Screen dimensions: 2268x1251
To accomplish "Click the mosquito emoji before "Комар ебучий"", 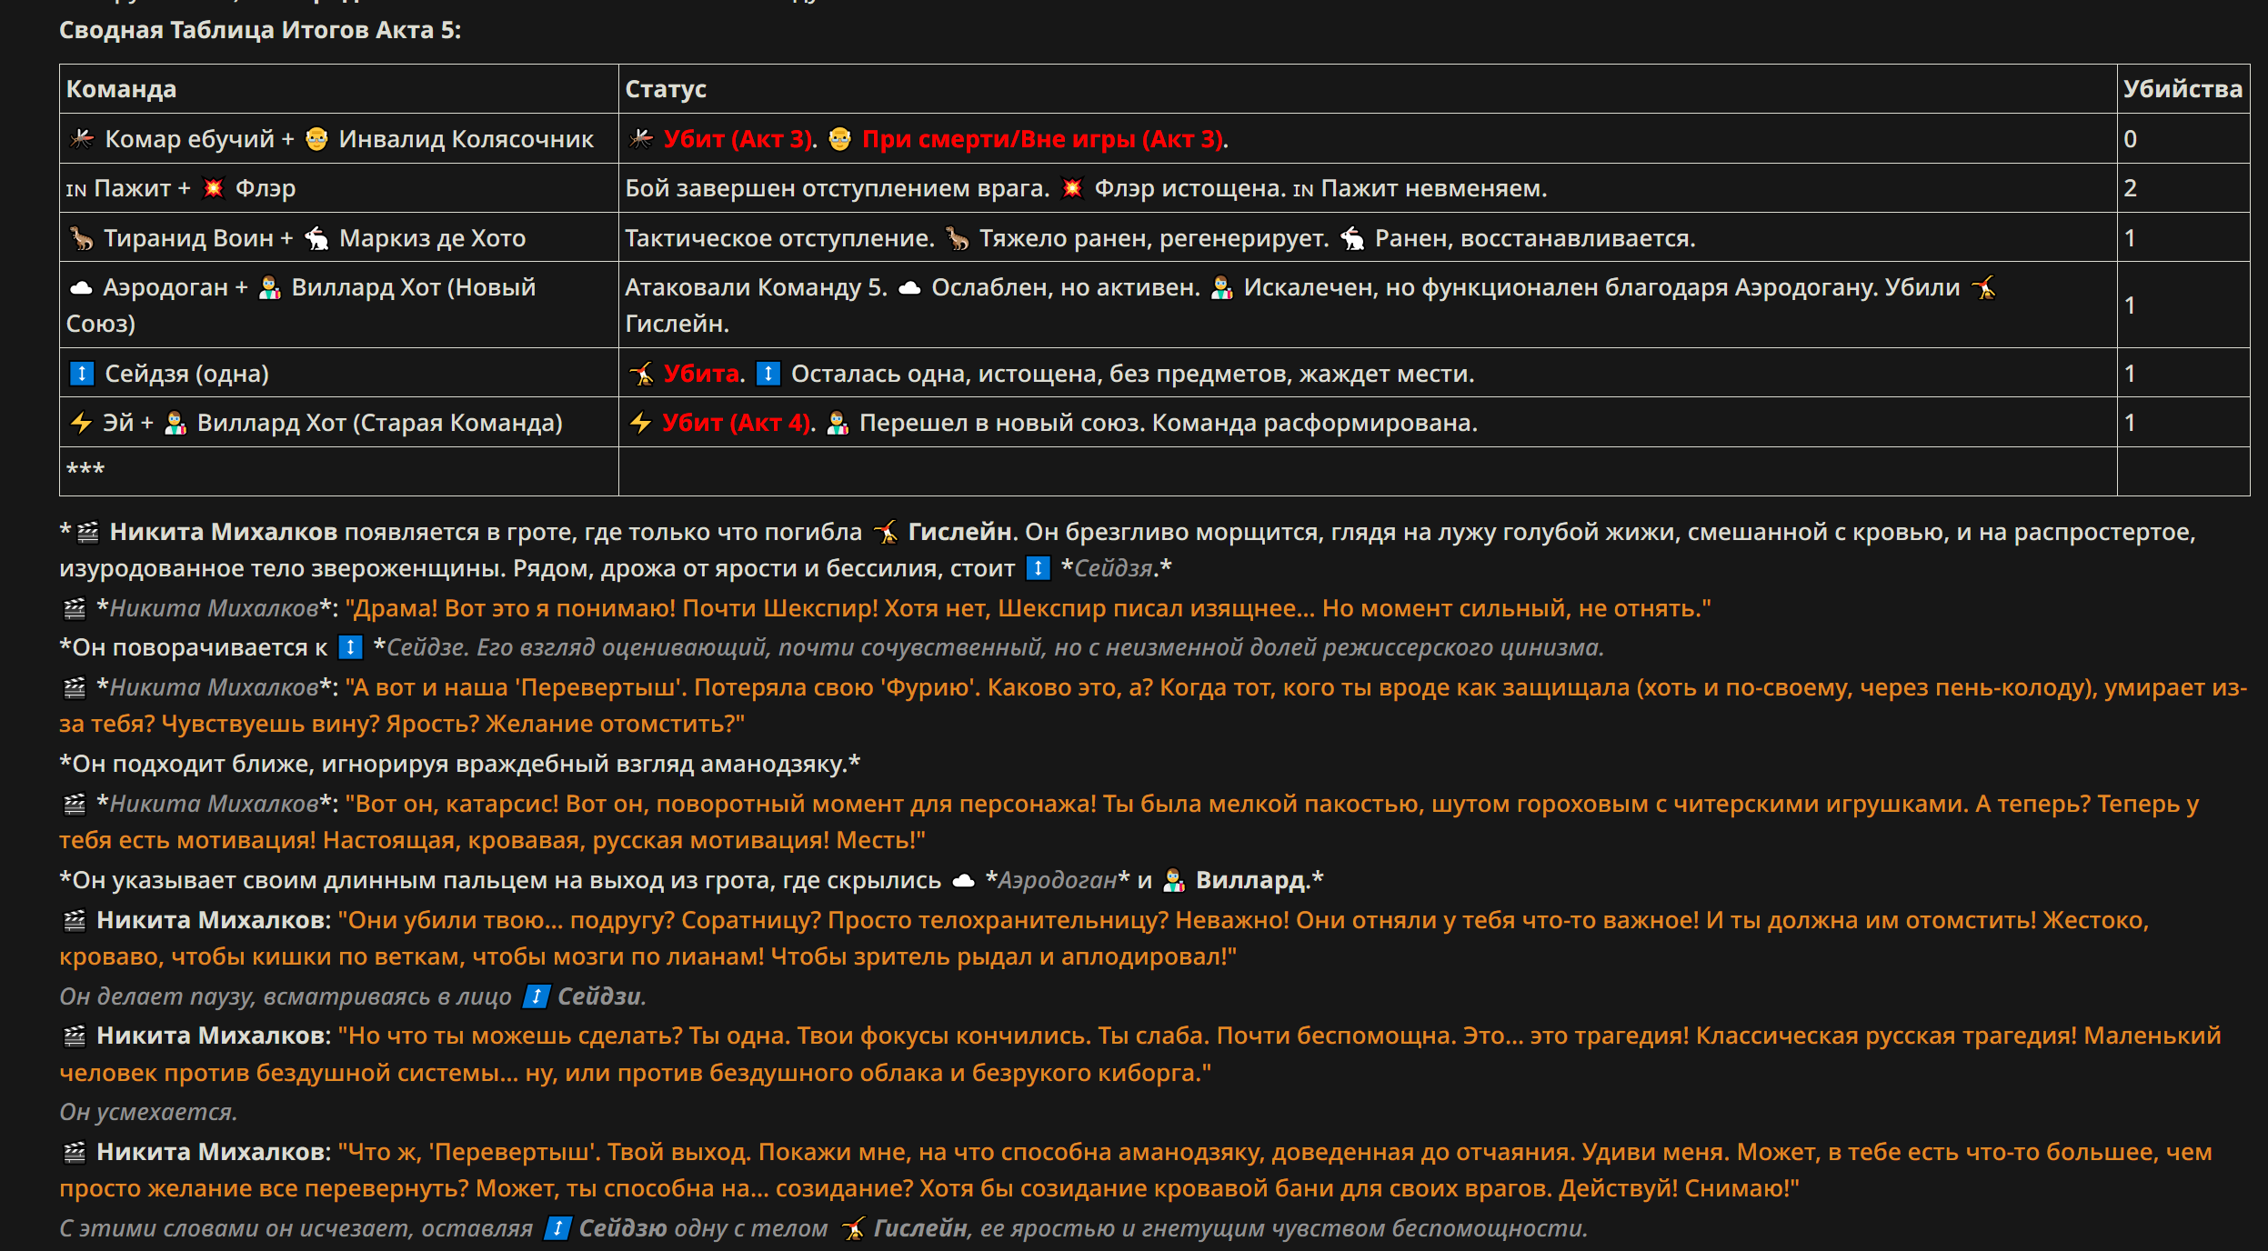I will tap(82, 139).
